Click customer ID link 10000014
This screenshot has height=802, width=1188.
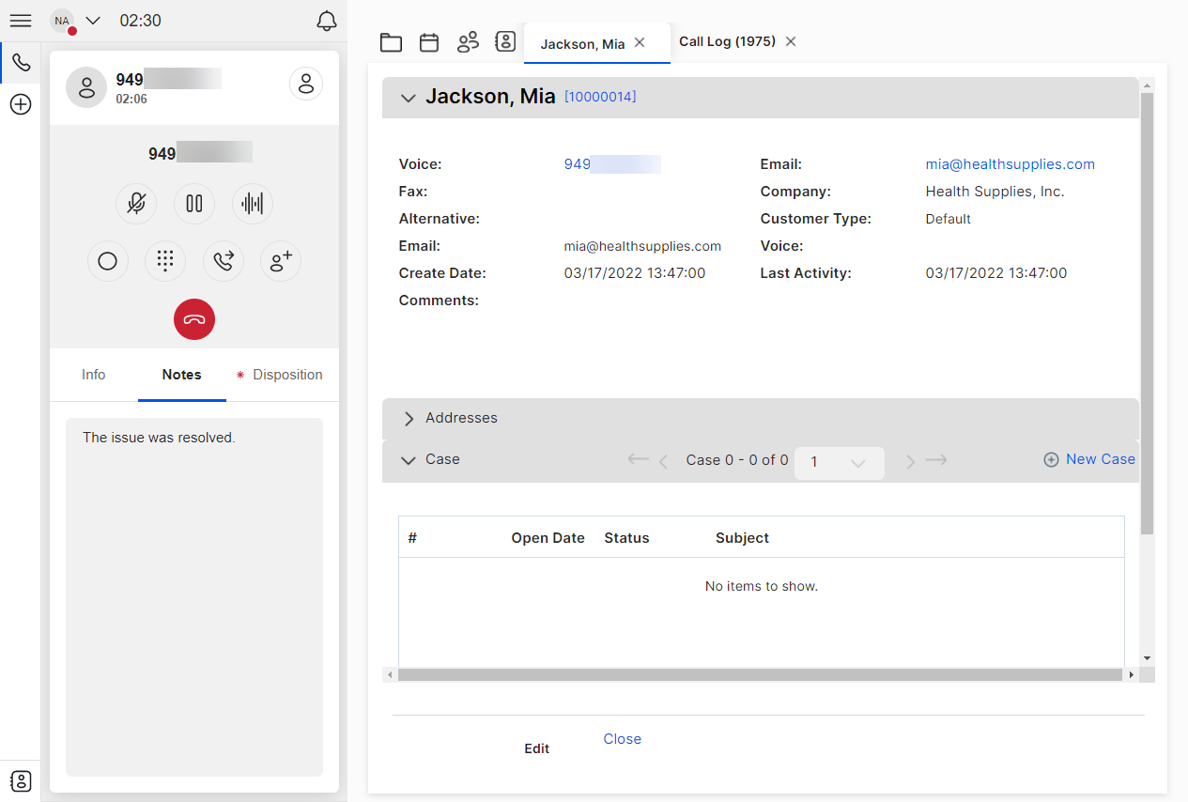[x=600, y=97]
